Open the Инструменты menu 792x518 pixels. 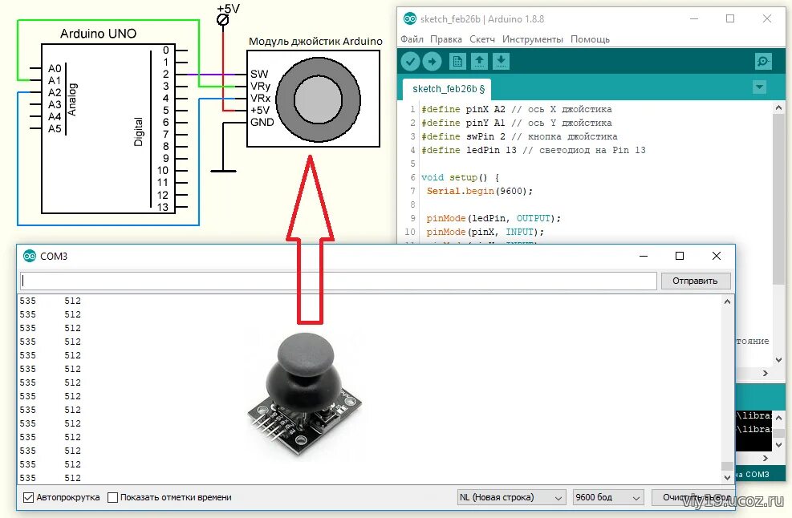click(532, 39)
